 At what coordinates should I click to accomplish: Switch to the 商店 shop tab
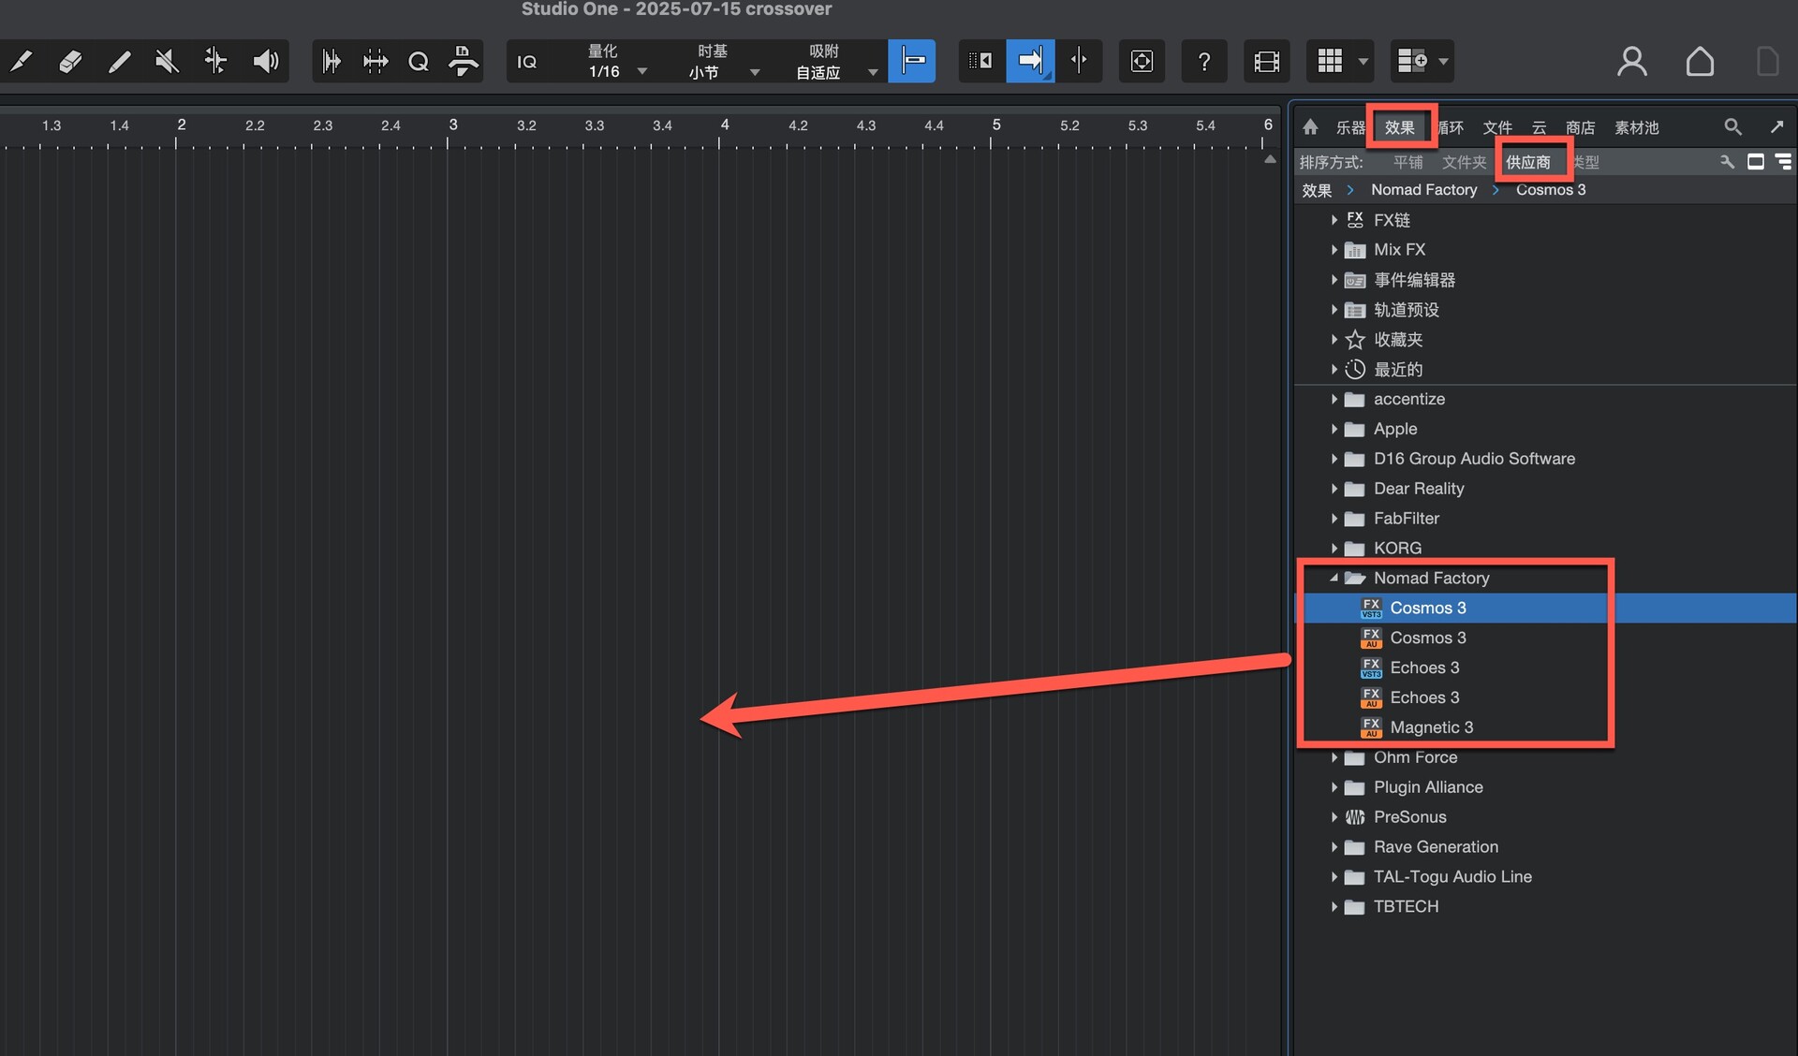[x=1580, y=127]
